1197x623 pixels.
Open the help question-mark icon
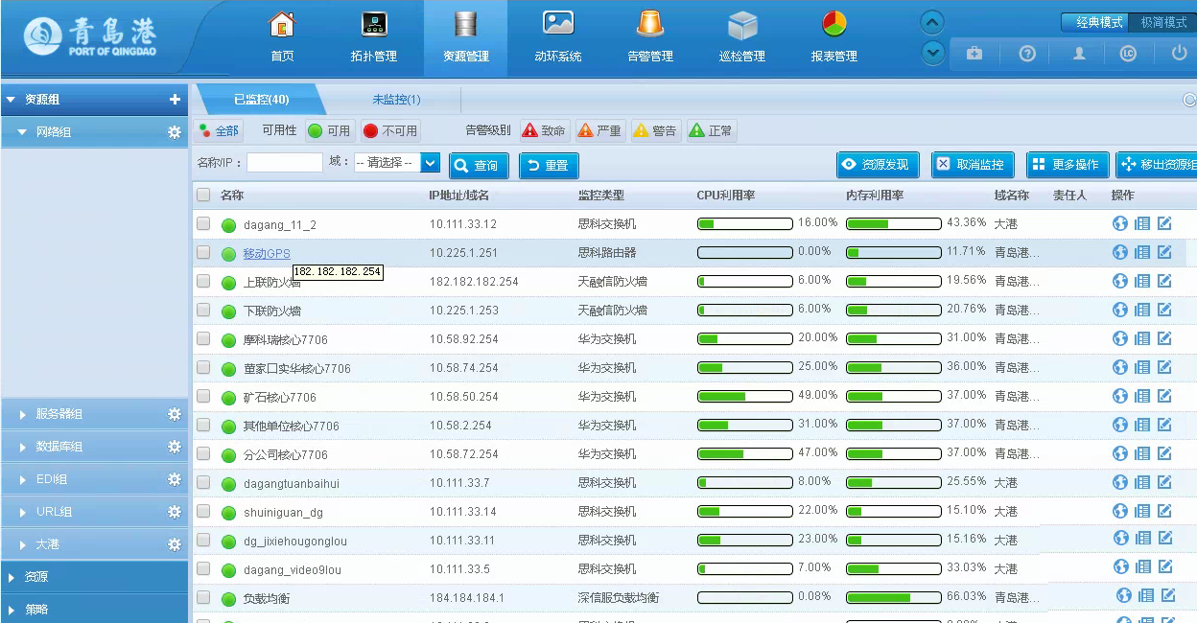1027,54
